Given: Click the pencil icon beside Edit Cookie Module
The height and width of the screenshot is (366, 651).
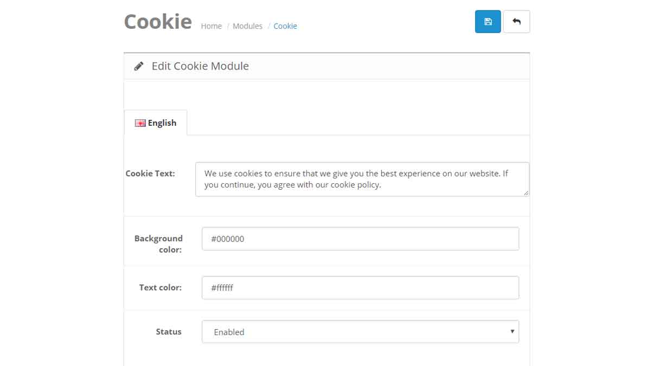Looking at the screenshot, I should click(139, 66).
